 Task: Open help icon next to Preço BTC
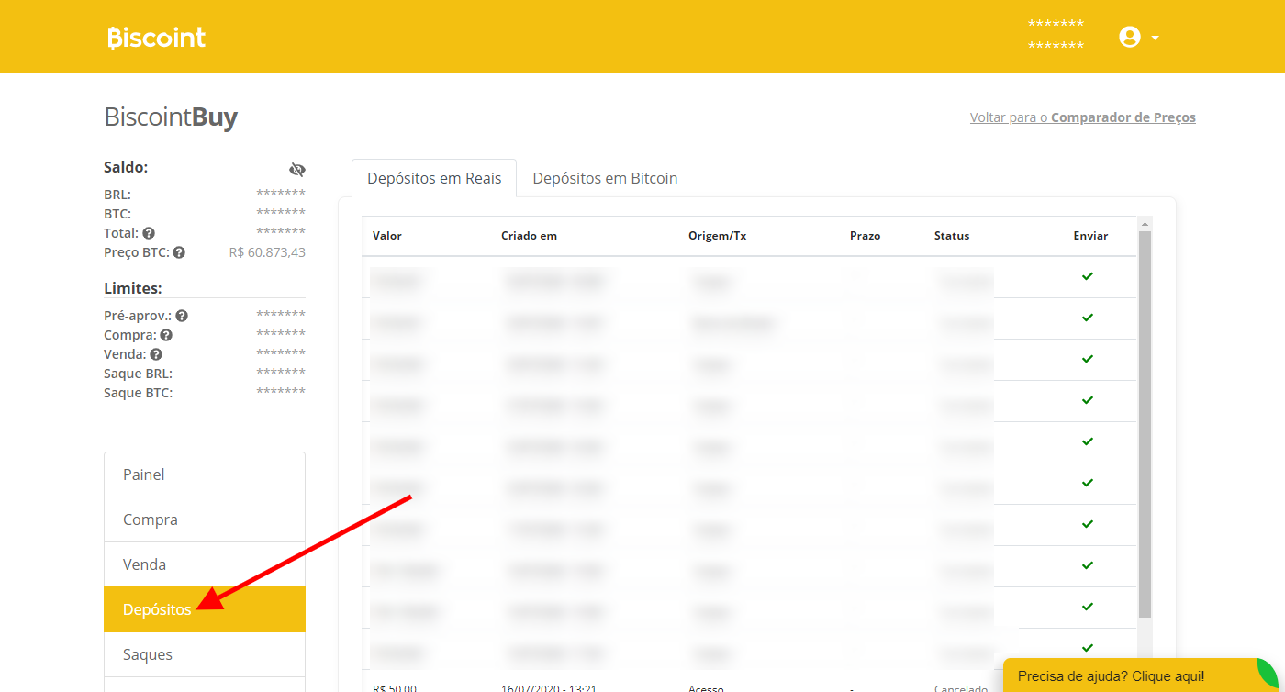(x=179, y=252)
